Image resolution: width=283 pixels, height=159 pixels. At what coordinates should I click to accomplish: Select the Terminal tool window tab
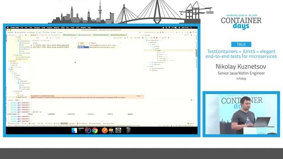[x=64, y=124]
